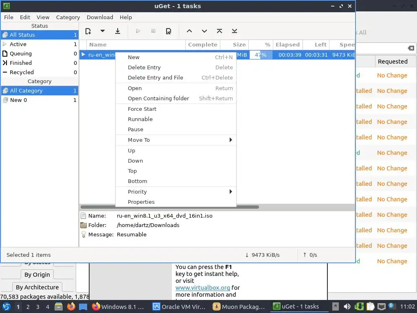Choose Runnable in context menu
Screen dimensions: 417x313
pos(176,119)
